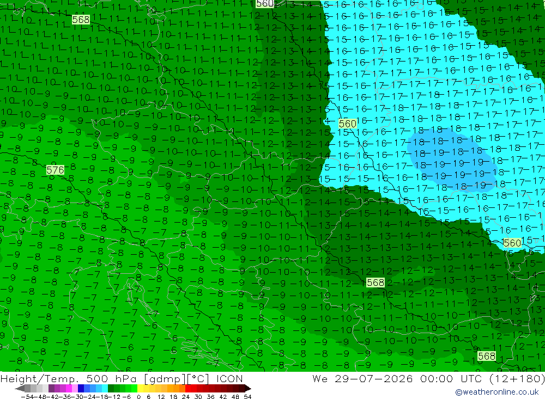The height and width of the screenshot is (399, 545).
Task: Click the 568 label in the bottom right corner
Action: click(486, 356)
